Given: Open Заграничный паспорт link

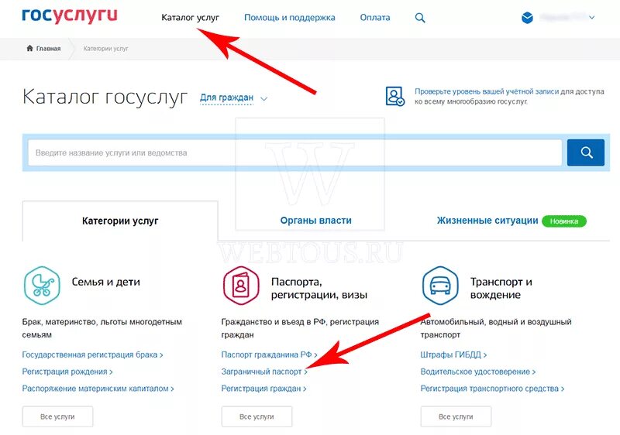Looking at the screenshot, I should (x=264, y=372).
